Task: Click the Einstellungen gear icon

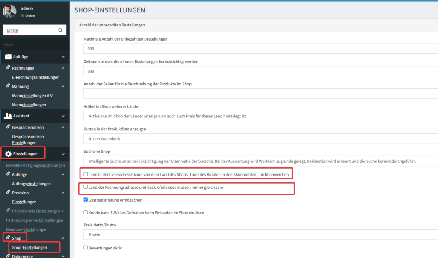Action: point(8,154)
